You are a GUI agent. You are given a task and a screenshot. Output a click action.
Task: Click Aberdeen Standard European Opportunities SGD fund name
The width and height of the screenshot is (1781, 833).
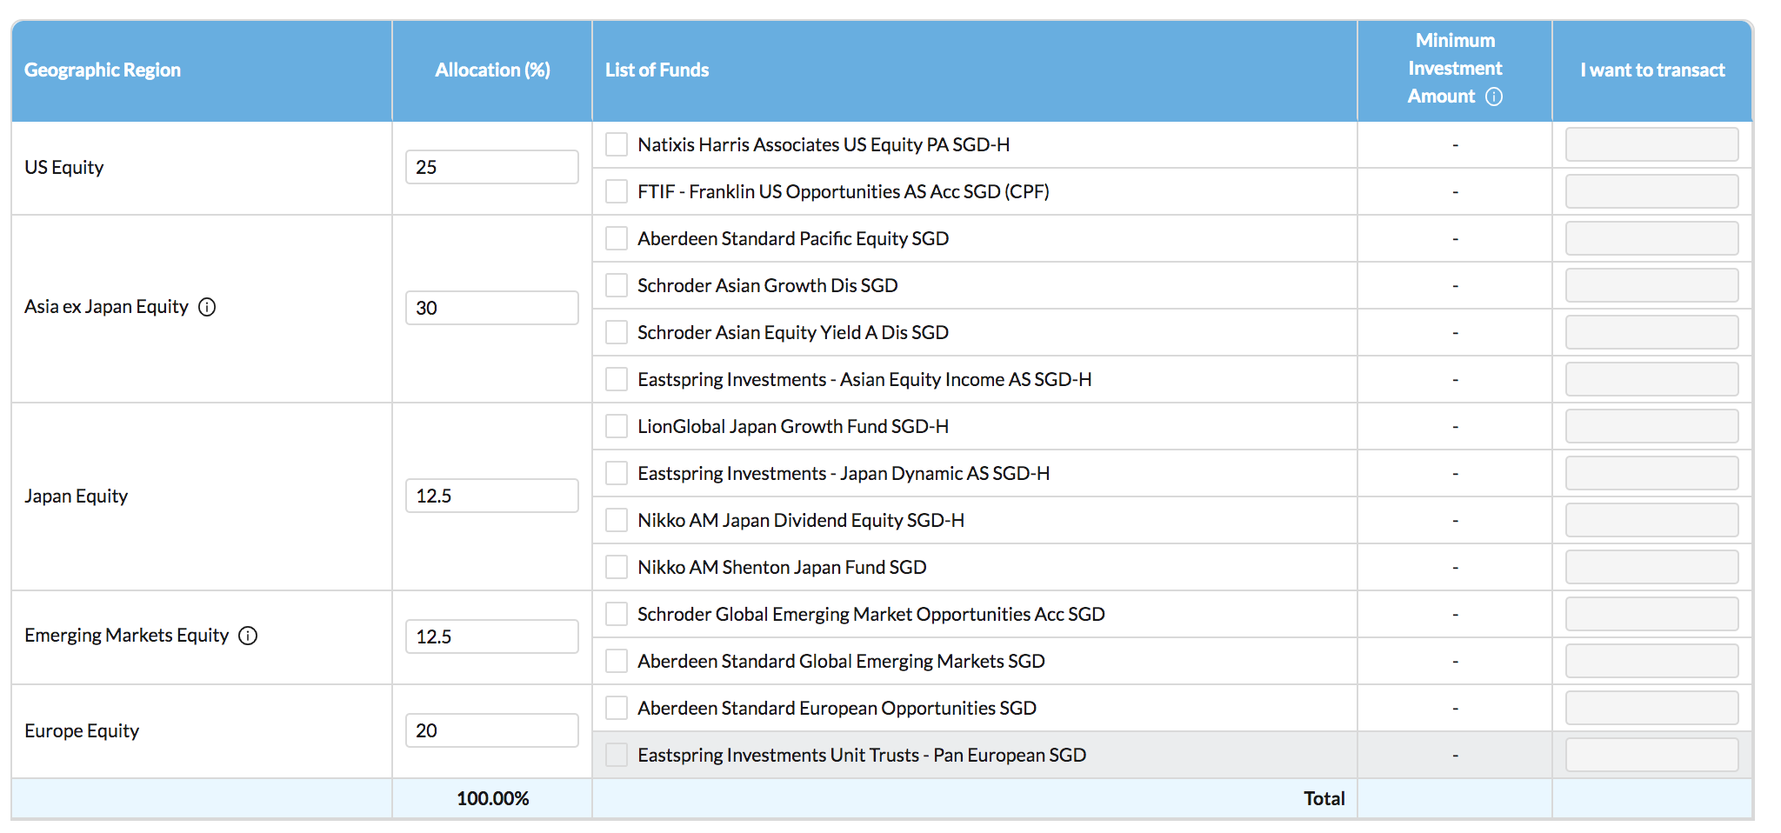pyautogui.click(x=837, y=708)
